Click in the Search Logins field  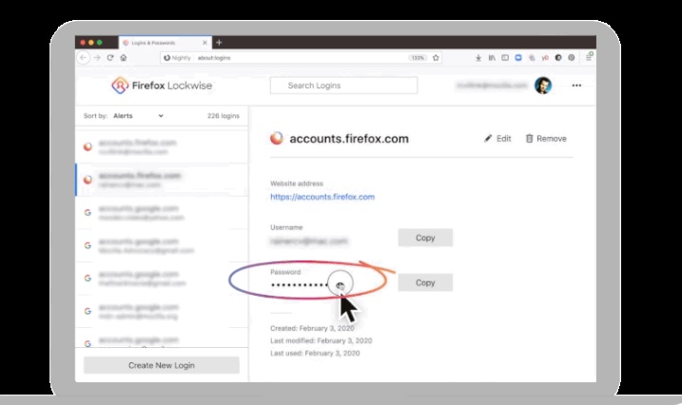click(343, 86)
